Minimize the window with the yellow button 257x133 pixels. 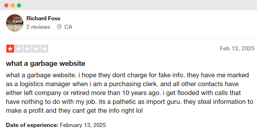click(x=13, y=5)
